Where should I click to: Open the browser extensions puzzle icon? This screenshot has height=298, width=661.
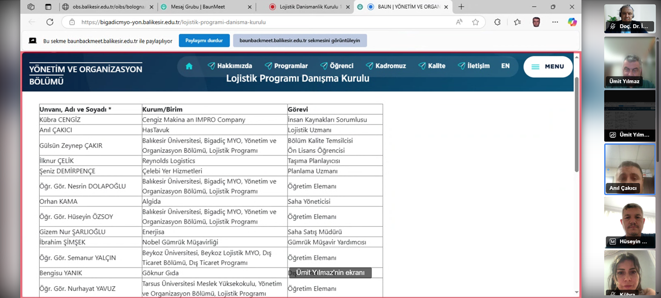497,22
